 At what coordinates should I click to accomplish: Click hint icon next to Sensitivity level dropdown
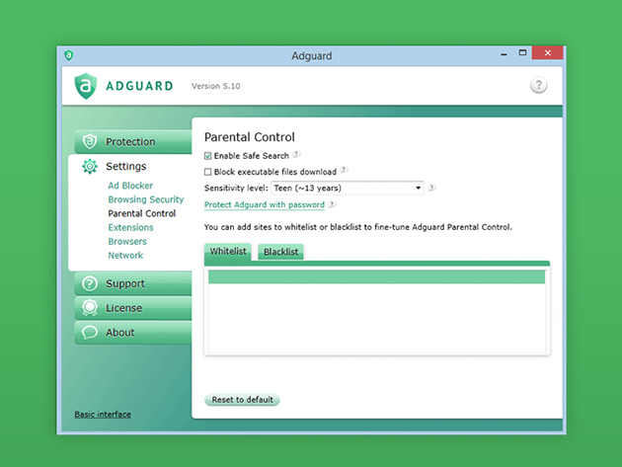(432, 188)
